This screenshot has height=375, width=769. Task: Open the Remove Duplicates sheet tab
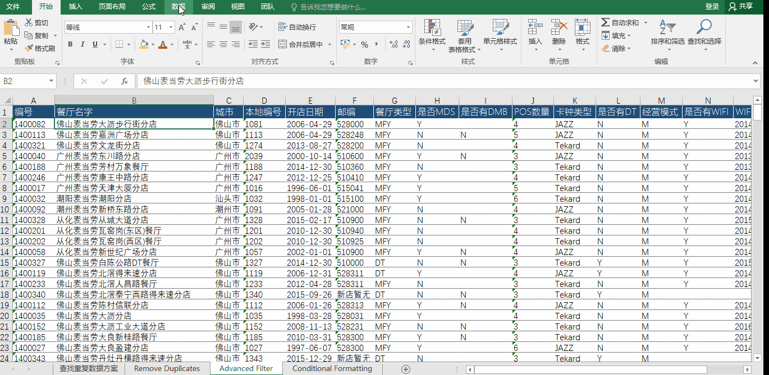click(x=167, y=369)
